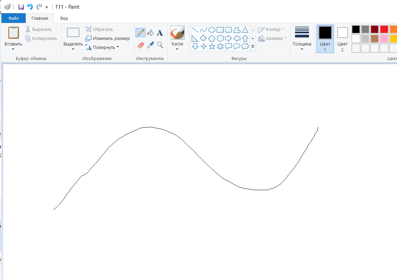Select the Text tool
Screen dimensions: 397x280
coord(160,33)
